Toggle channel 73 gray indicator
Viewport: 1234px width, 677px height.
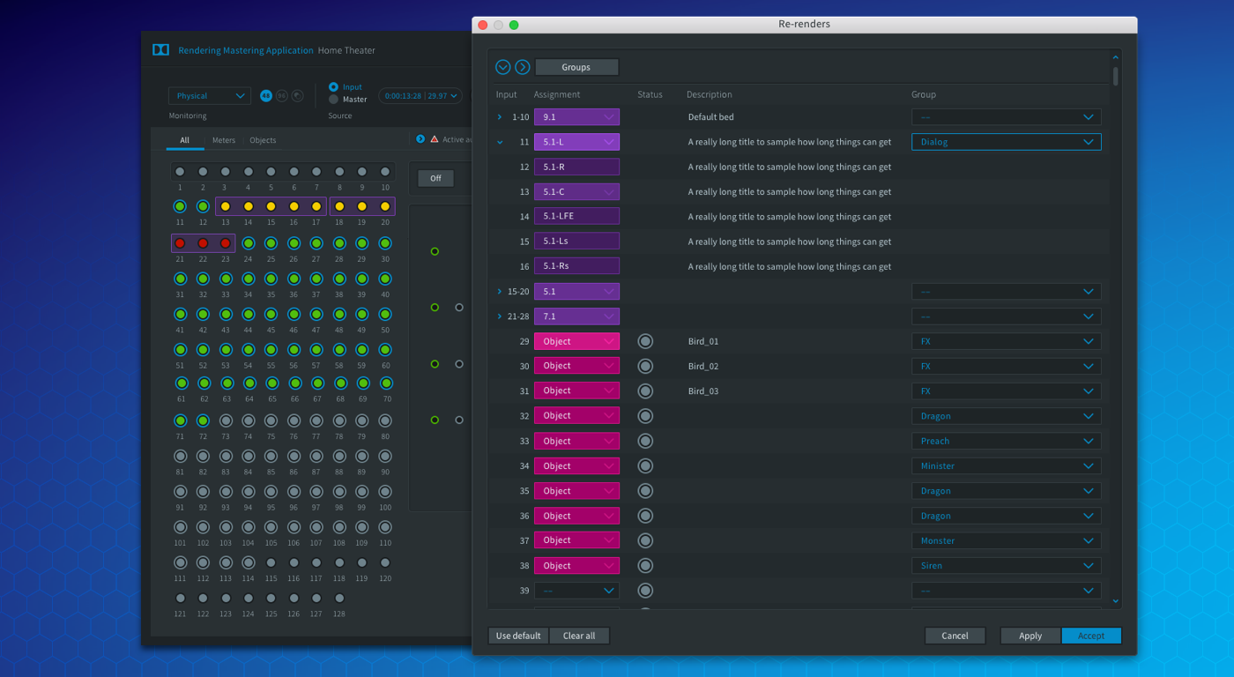226,420
